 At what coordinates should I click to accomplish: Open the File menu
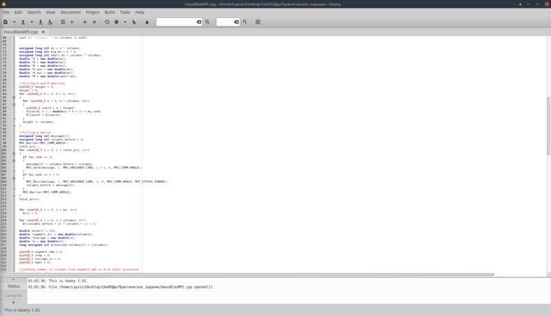click(x=6, y=12)
